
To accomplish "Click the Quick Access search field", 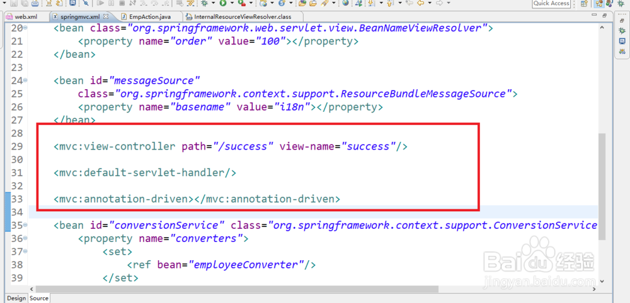I will (x=551, y=3).
